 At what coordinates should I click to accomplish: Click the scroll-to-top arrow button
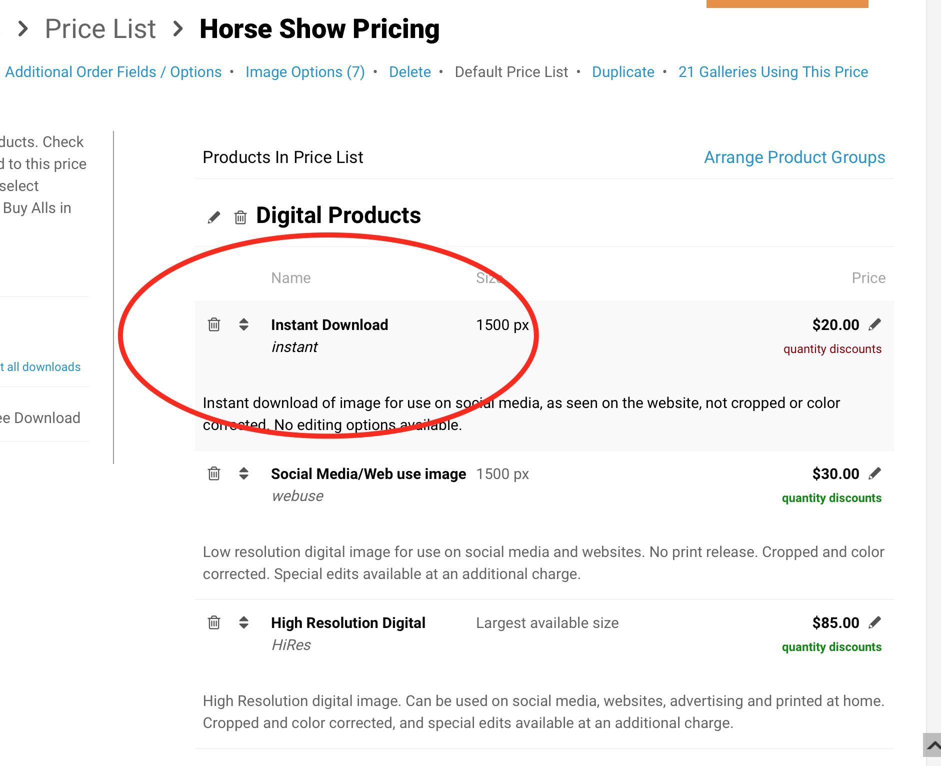932,745
